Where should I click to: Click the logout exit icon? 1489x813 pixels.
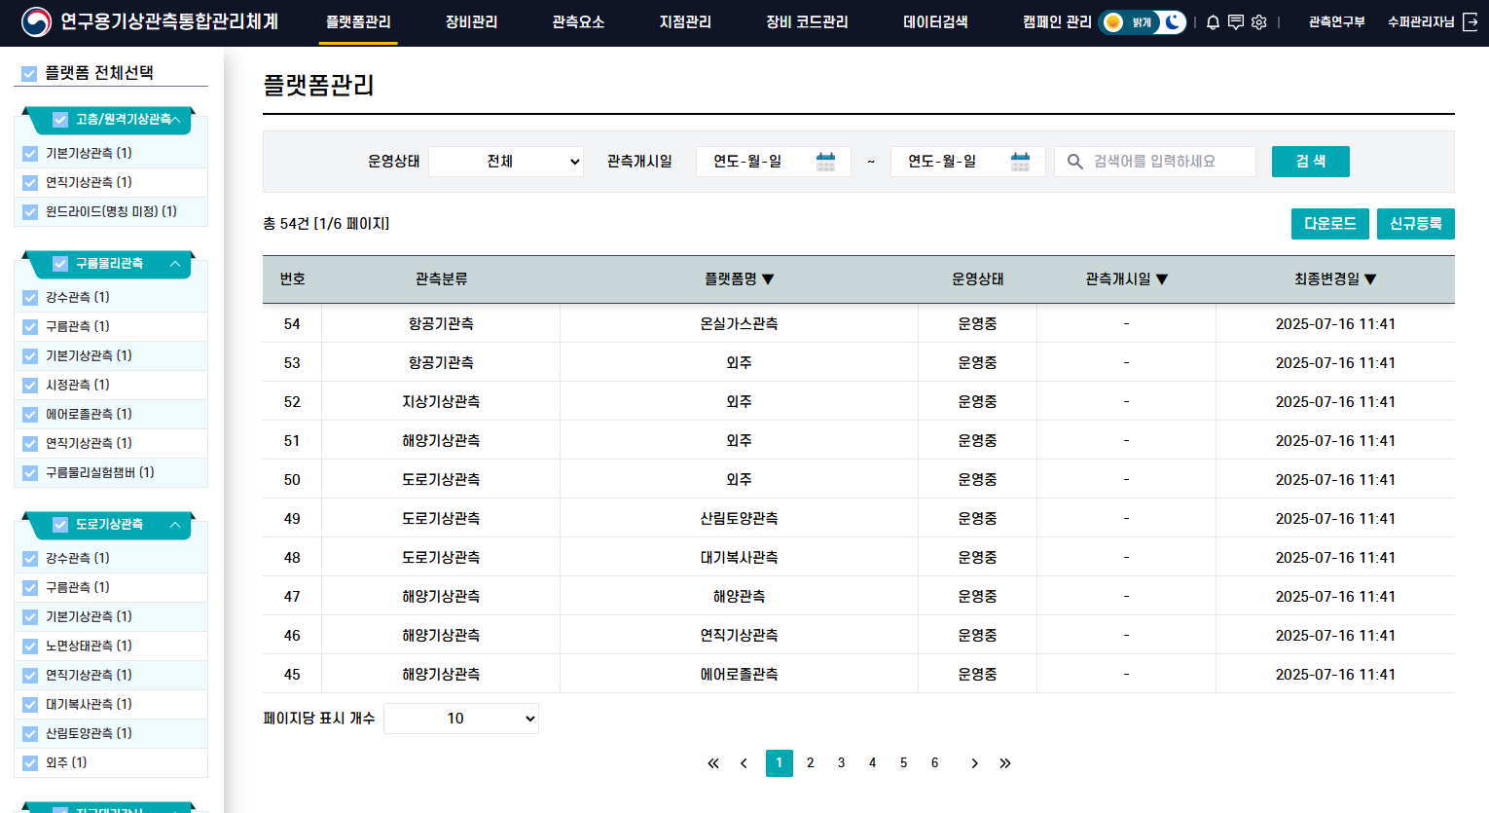(x=1471, y=22)
